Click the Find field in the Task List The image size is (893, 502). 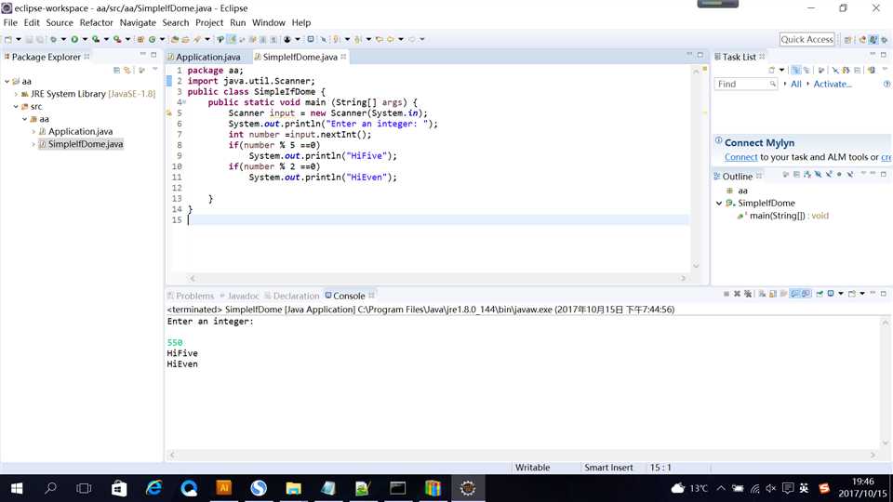point(745,84)
